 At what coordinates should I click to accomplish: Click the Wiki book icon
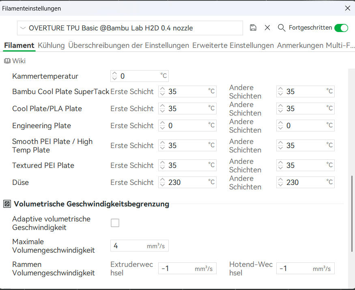pos(7,61)
